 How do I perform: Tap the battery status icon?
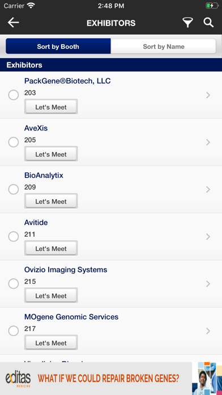[212, 6]
